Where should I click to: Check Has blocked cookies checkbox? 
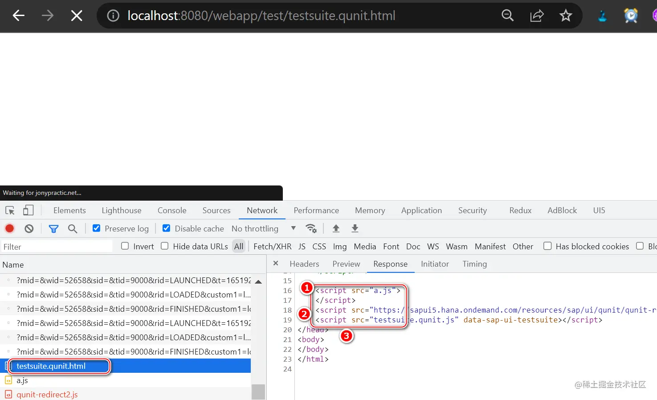click(547, 246)
